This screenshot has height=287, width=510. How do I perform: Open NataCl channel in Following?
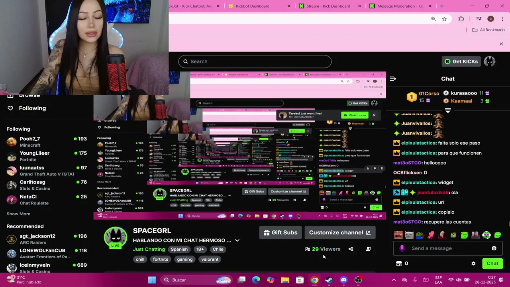[x=47, y=200]
